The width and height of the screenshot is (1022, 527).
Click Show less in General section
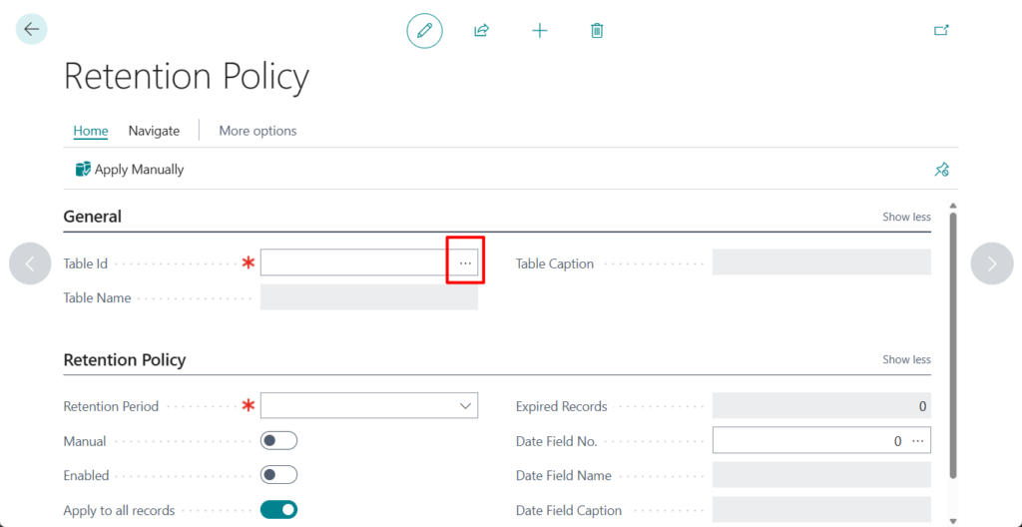pyautogui.click(x=906, y=217)
